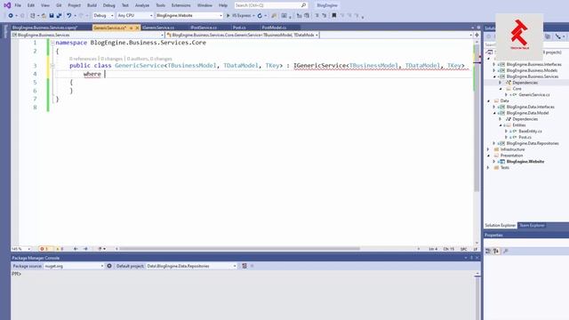Expand the Tests solution folder
The image size is (569, 320).
pyautogui.click(x=488, y=168)
